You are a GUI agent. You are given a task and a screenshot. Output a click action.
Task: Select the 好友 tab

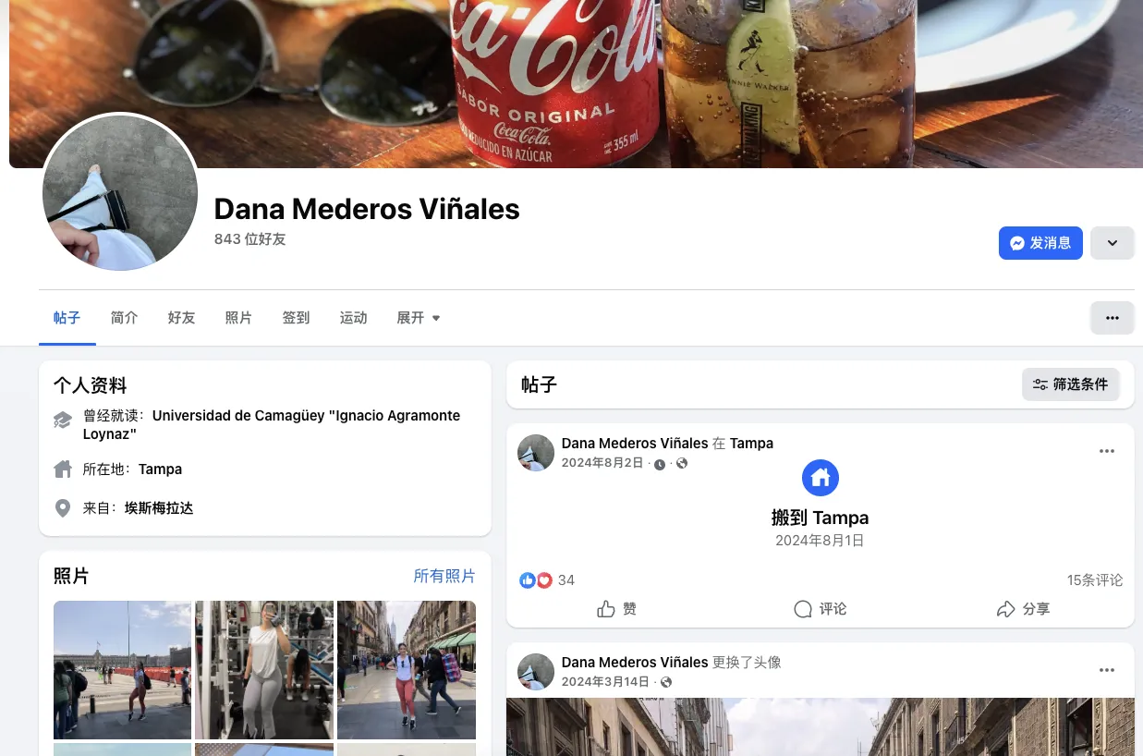[181, 317]
